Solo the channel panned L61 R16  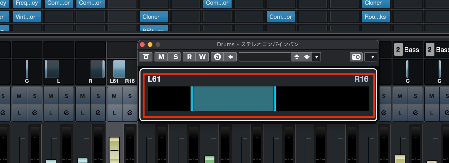click(x=130, y=96)
